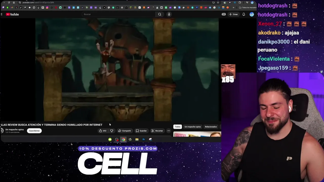Click Xenon_27 username in chat
Screen dimensions: 324x182
click(270, 24)
